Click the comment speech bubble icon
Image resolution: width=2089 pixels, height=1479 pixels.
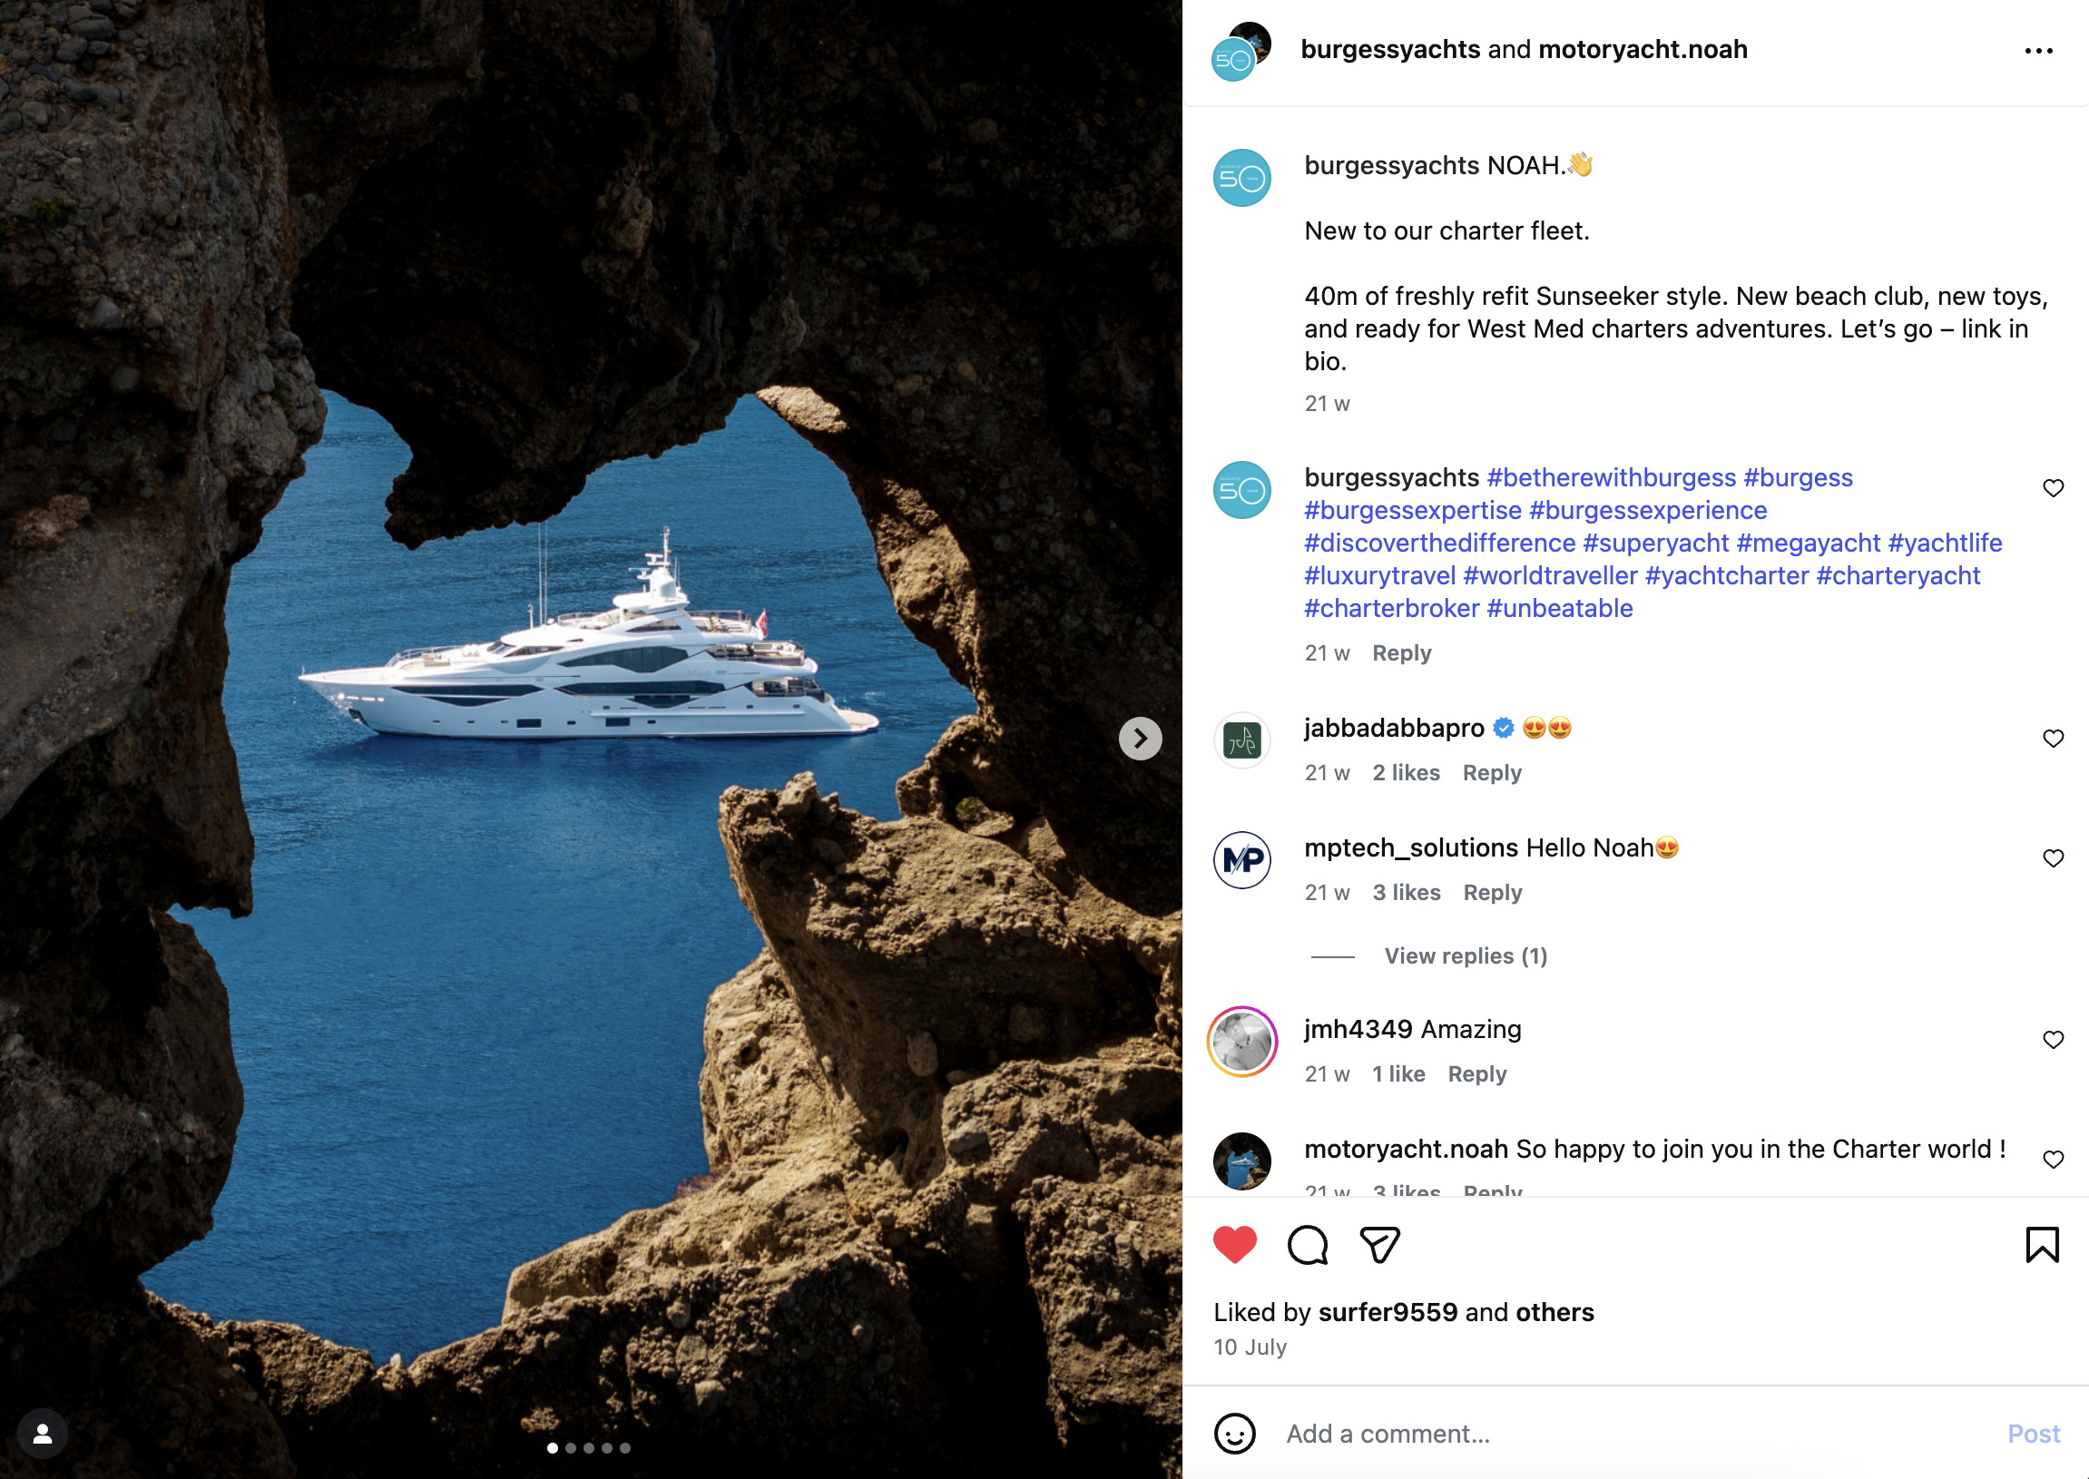(x=1307, y=1245)
